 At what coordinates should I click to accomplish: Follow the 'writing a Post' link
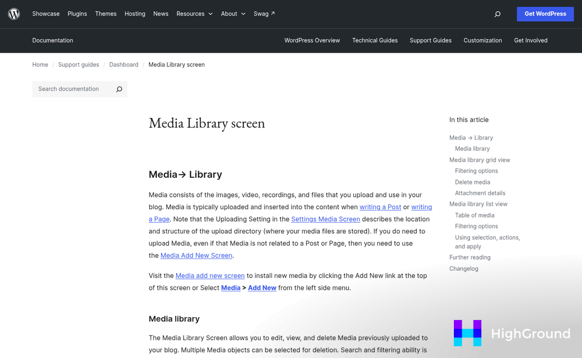[x=381, y=207]
